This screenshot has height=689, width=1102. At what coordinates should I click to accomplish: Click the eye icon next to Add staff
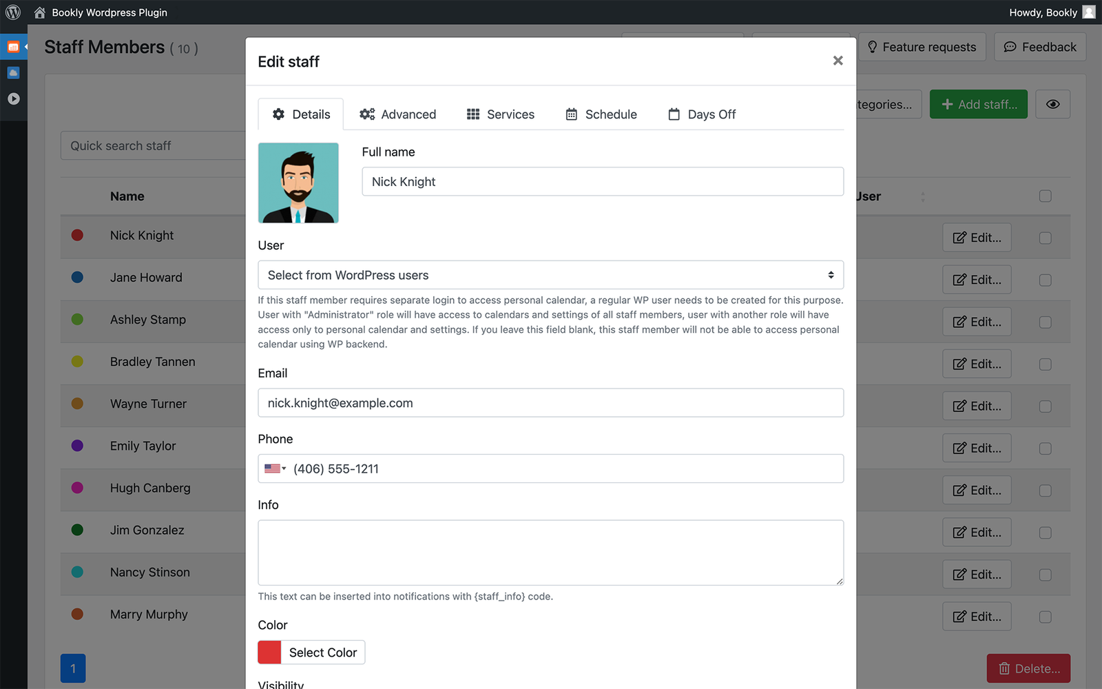tap(1052, 104)
